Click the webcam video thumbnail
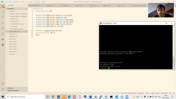Viewport: 176px width, 99px height. click(x=161, y=10)
